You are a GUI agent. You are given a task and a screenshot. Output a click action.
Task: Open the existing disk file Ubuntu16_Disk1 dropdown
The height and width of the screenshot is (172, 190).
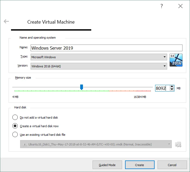click(96, 144)
